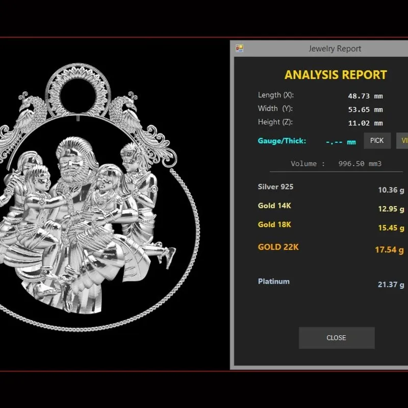Click the Jewelry Report window icon
Viewport: 408px width, 408px height.
[239, 48]
